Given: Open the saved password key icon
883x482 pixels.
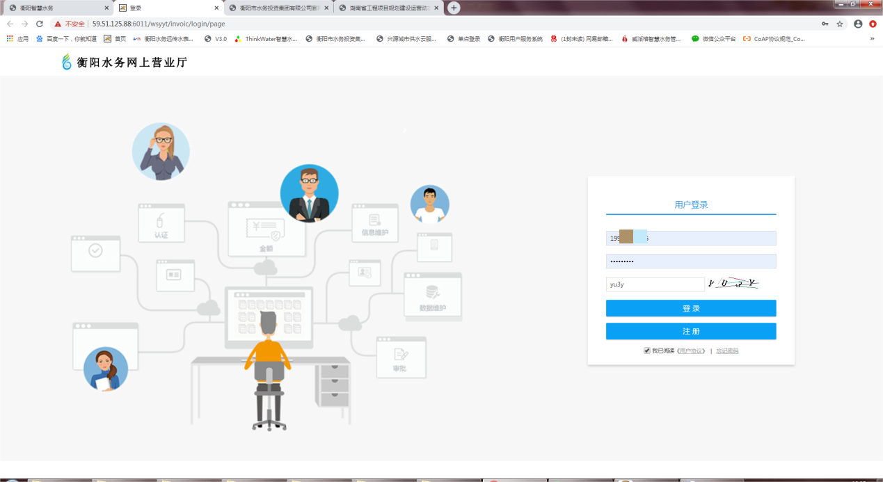Looking at the screenshot, I should 825,24.
